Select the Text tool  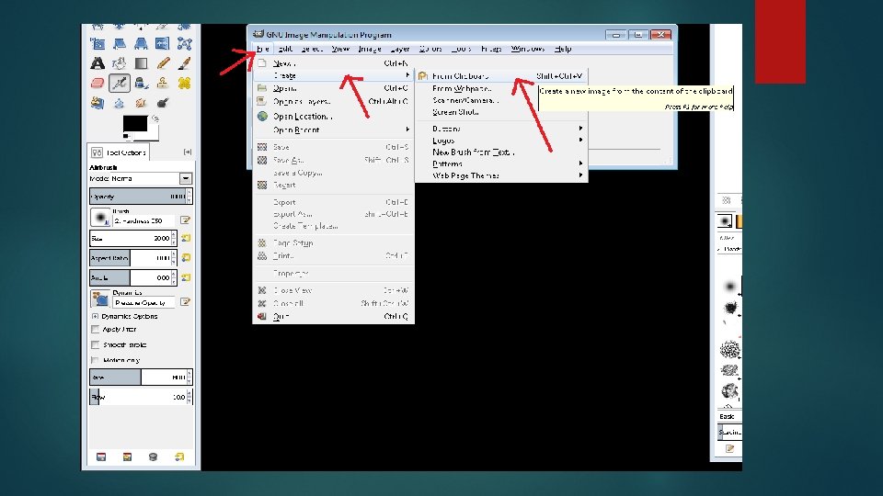pos(97,63)
